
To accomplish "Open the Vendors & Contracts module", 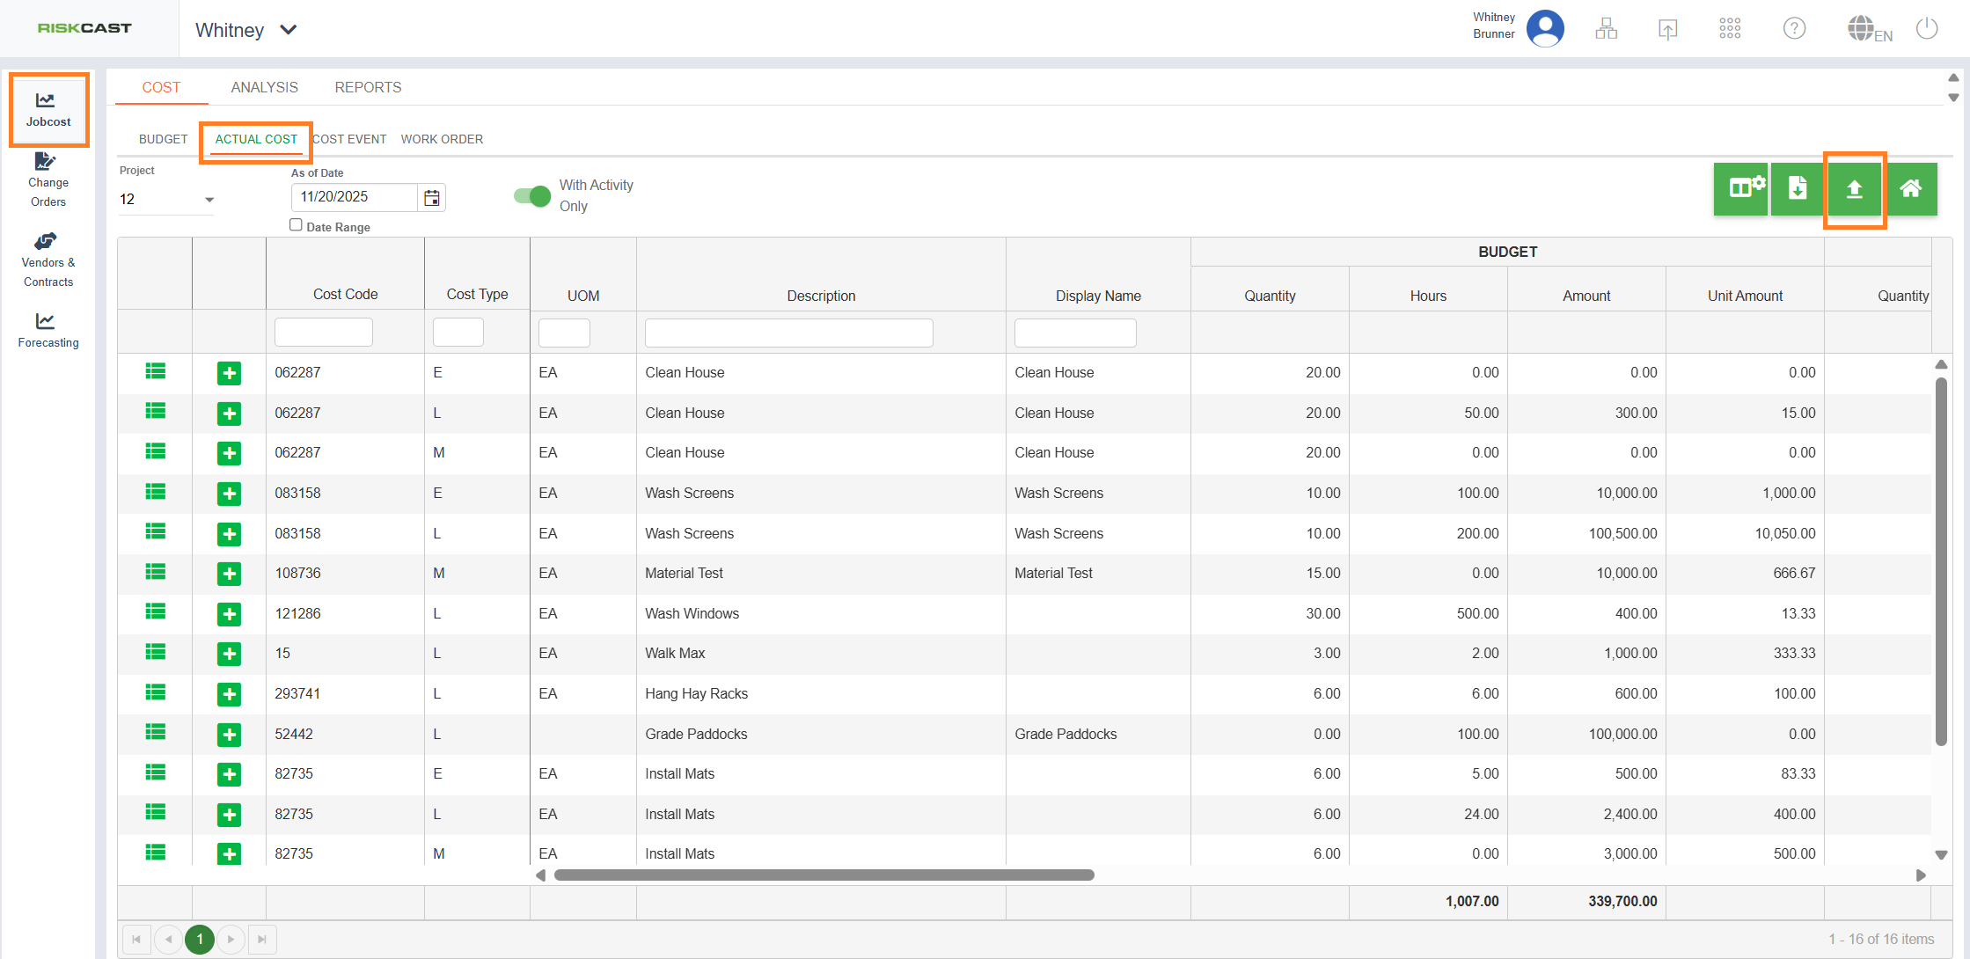I will point(48,260).
